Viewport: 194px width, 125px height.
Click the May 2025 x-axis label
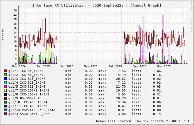pos(91,66)
